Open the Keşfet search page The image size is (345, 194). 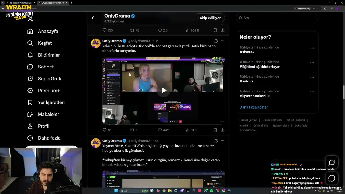(x=40, y=43)
